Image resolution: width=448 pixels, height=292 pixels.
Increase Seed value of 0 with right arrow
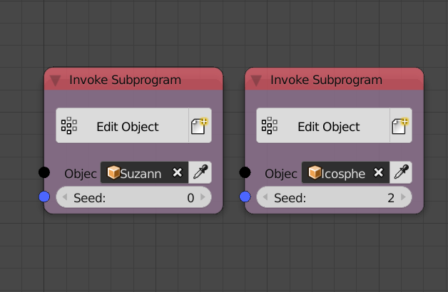click(203, 197)
